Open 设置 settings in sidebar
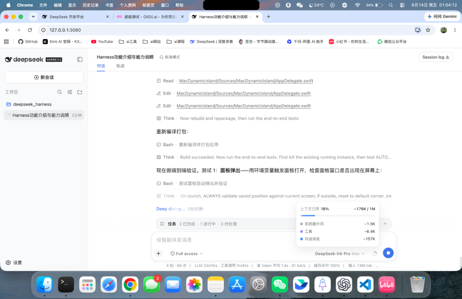462x299 pixels. pos(14,262)
